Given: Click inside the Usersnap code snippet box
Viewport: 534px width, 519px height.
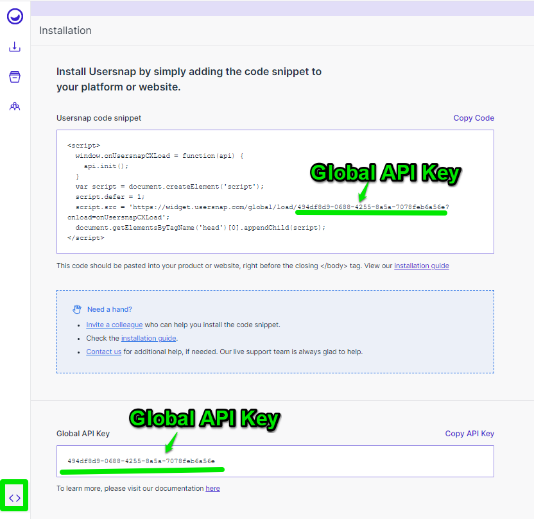Looking at the screenshot, I should (x=275, y=192).
